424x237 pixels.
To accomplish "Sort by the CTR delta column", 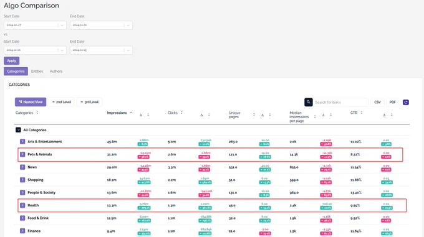I will coord(392,115).
